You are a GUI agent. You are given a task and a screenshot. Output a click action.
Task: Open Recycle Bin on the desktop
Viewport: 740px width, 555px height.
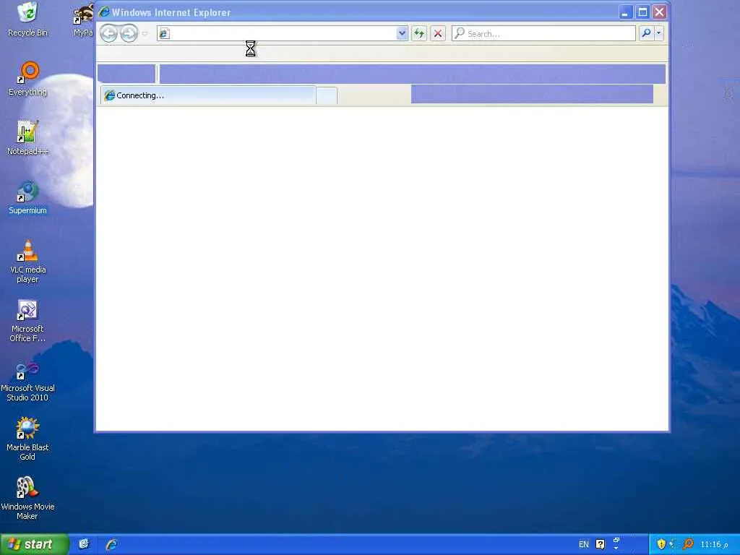(x=28, y=20)
